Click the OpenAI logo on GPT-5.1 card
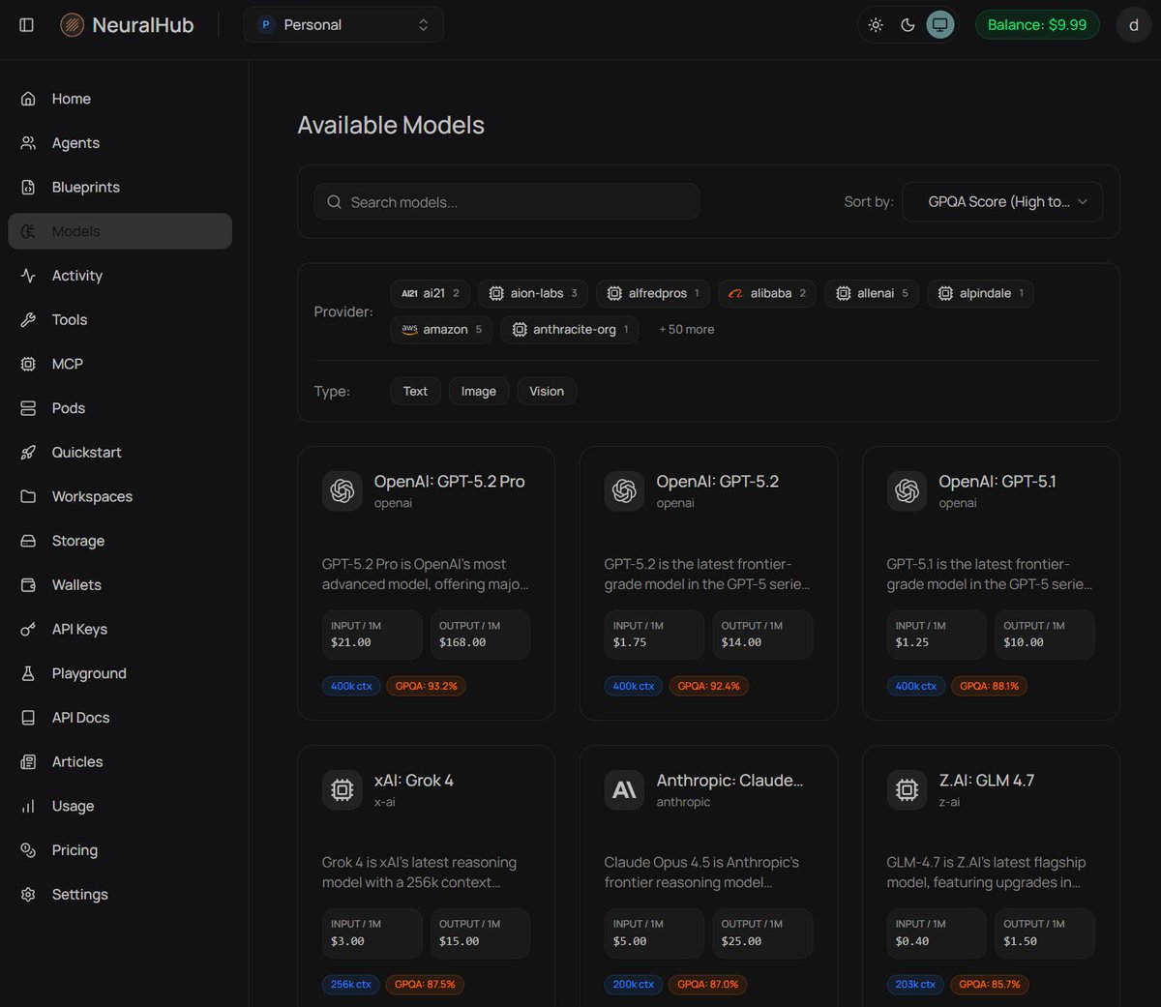Image resolution: width=1161 pixels, height=1007 pixels. click(907, 491)
